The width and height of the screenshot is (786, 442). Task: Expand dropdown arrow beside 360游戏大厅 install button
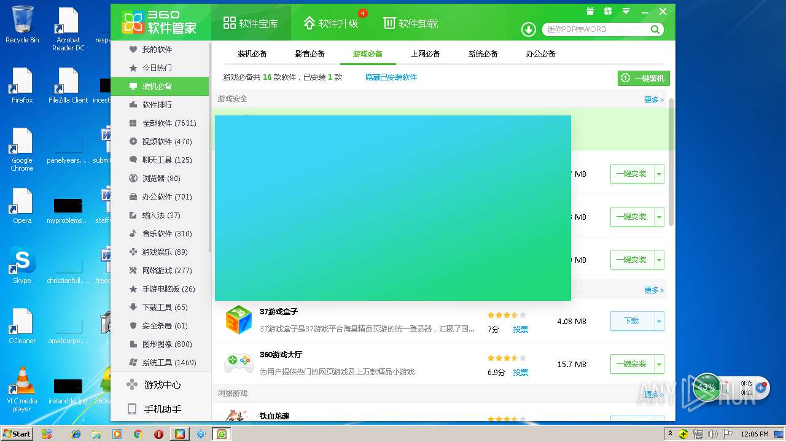(x=660, y=364)
